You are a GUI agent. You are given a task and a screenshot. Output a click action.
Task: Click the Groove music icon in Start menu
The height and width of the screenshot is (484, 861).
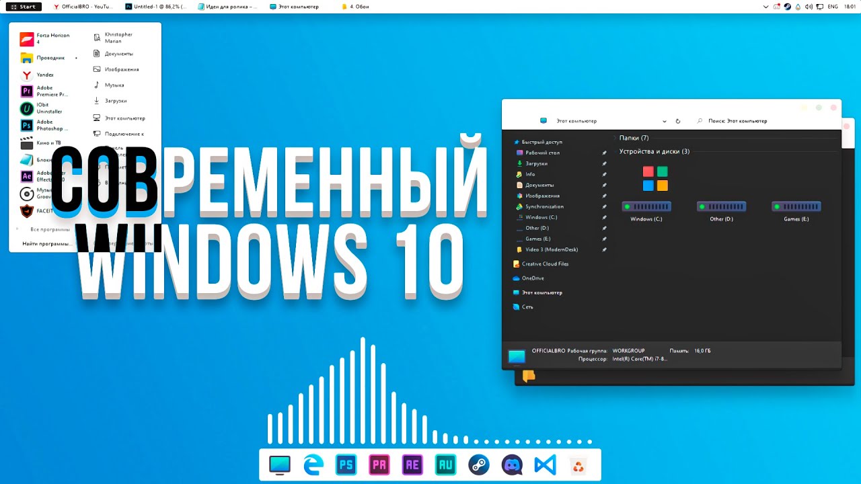(26, 194)
